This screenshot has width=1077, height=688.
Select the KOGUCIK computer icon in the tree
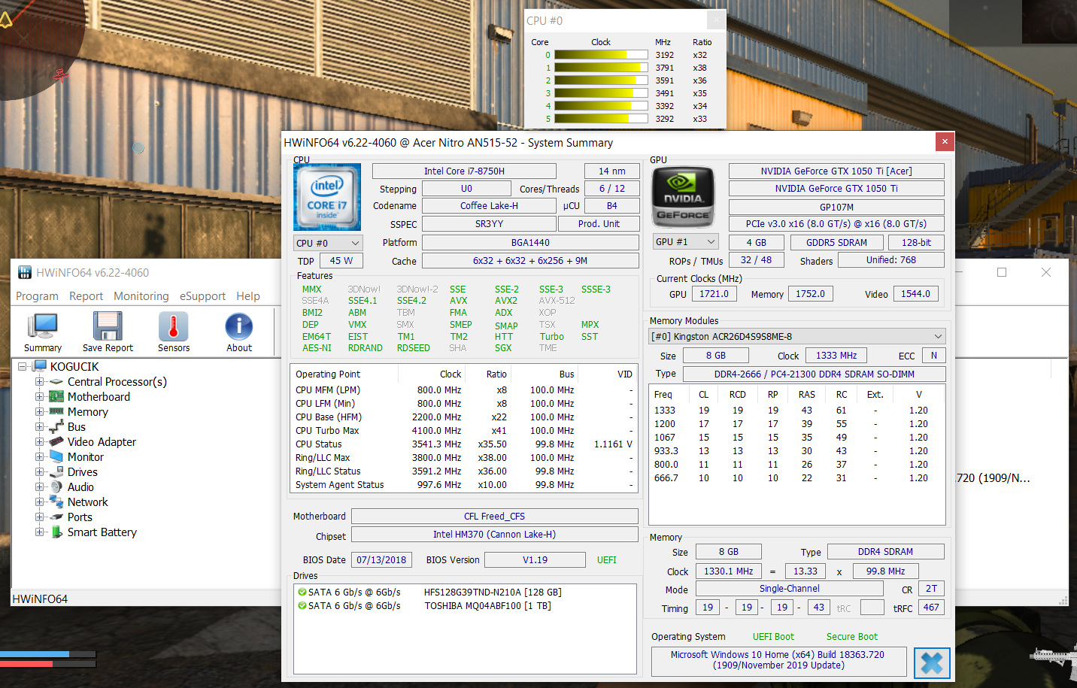(40, 366)
